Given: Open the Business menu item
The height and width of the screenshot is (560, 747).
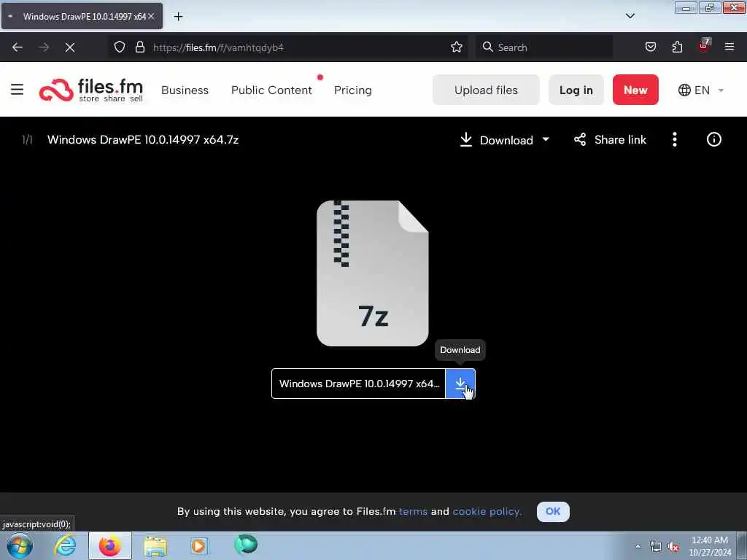Looking at the screenshot, I should (185, 90).
